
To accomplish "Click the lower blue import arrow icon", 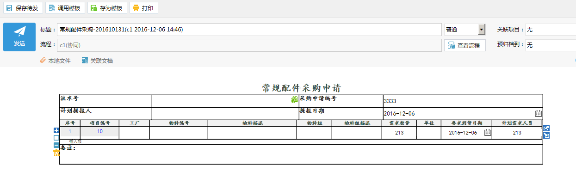I will [546, 135].
